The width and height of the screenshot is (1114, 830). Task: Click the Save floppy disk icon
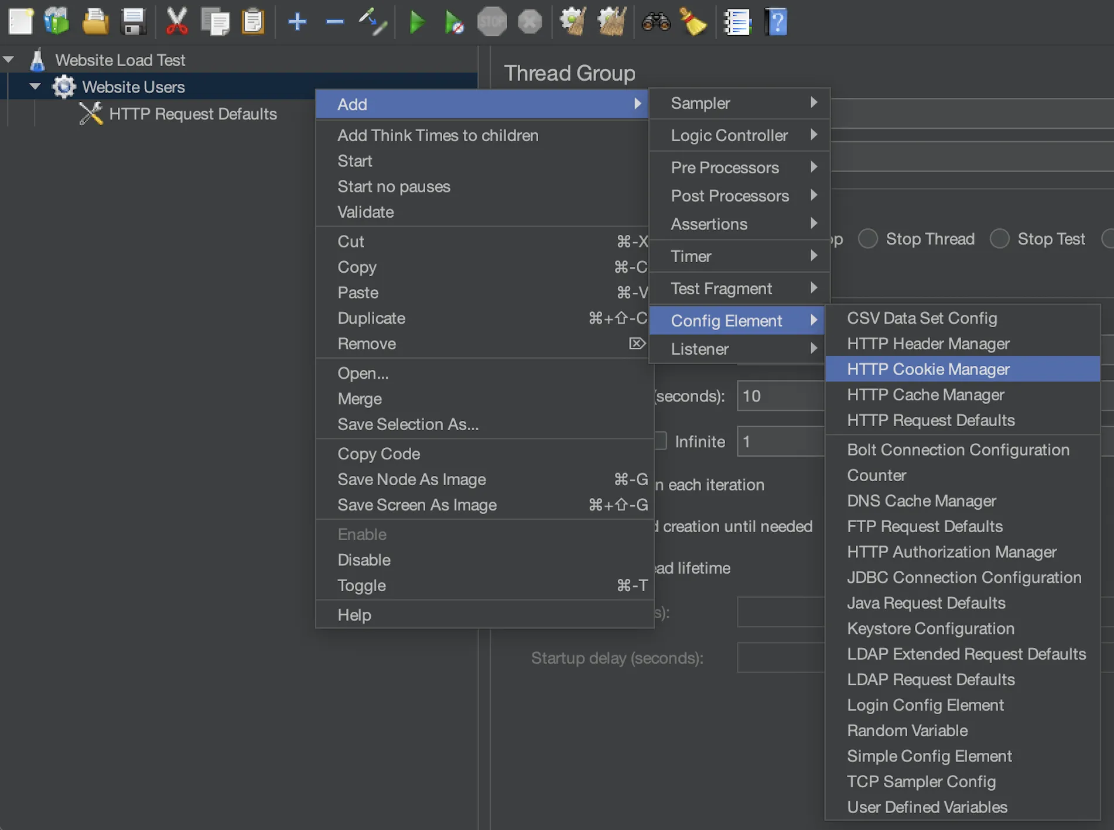(134, 22)
